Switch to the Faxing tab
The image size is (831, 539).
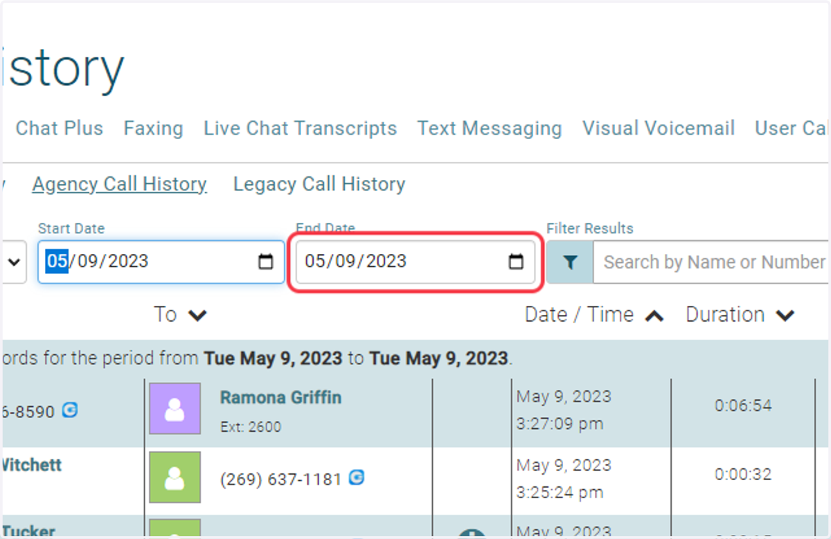click(x=154, y=129)
